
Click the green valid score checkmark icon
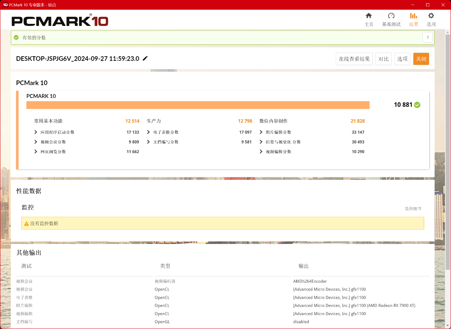[x=16, y=37]
